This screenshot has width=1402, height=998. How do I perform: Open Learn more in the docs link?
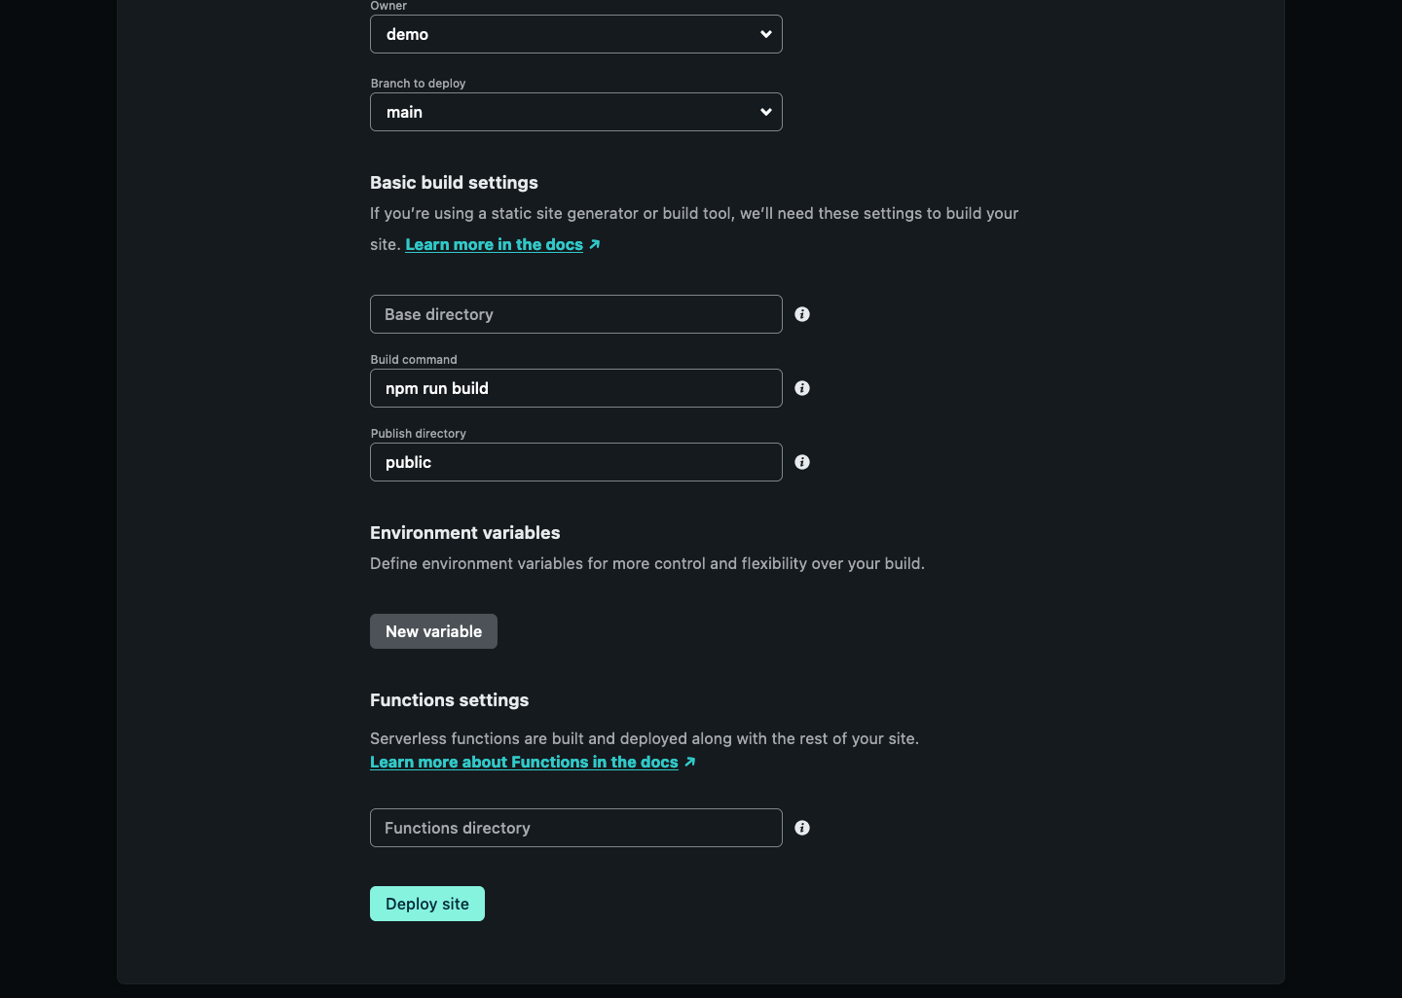[x=494, y=244]
